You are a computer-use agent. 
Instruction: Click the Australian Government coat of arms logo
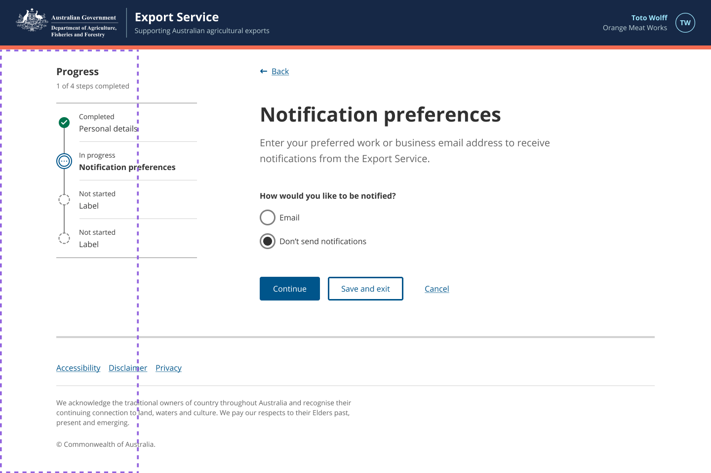click(x=32, y=21)
